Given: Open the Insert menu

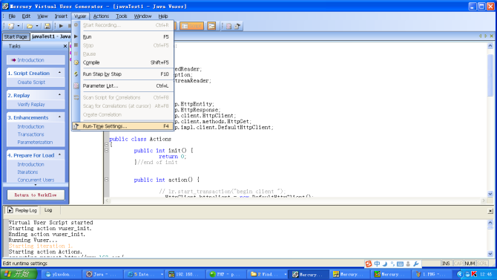Looking at the screenshot, I should pos(61,16).
